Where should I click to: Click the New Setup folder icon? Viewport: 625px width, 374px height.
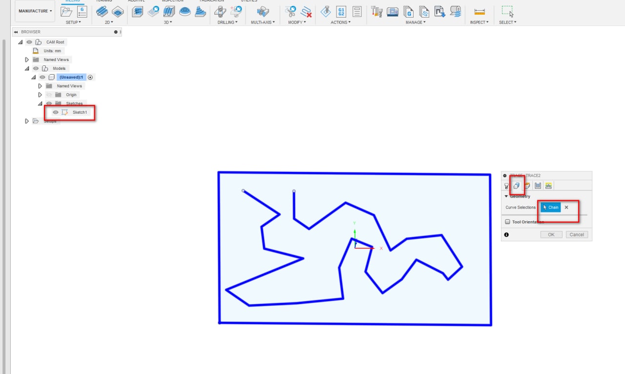click(66, 12)
